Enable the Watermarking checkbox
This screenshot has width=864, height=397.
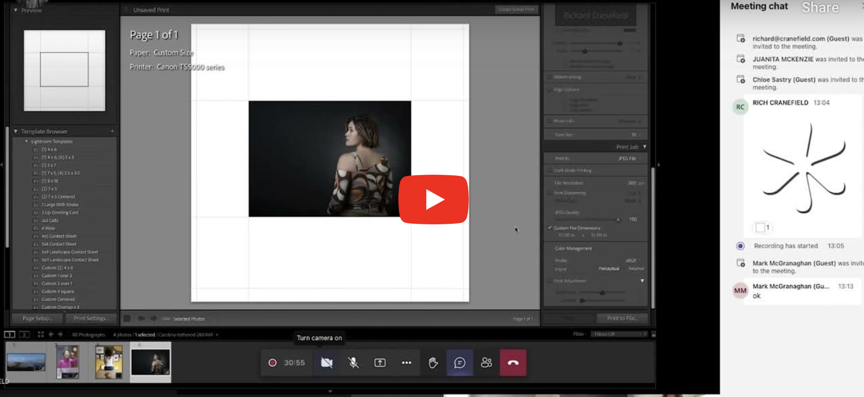pos(549,77)
